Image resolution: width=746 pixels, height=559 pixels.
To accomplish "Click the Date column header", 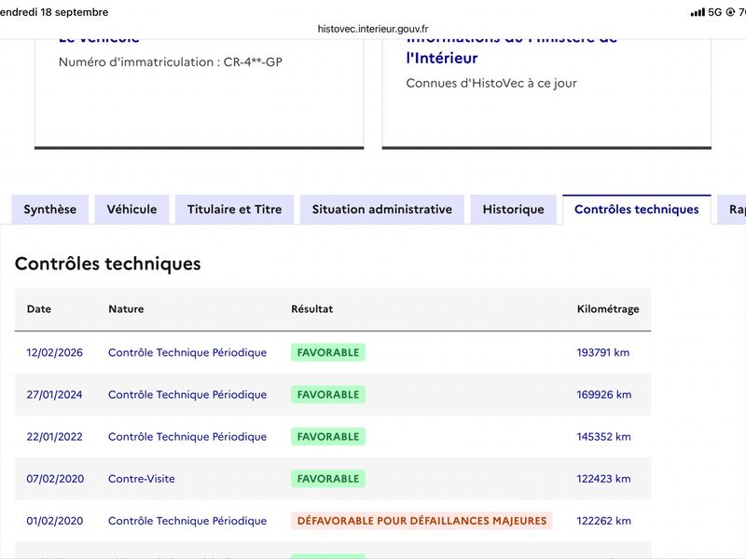I will 39,309.
